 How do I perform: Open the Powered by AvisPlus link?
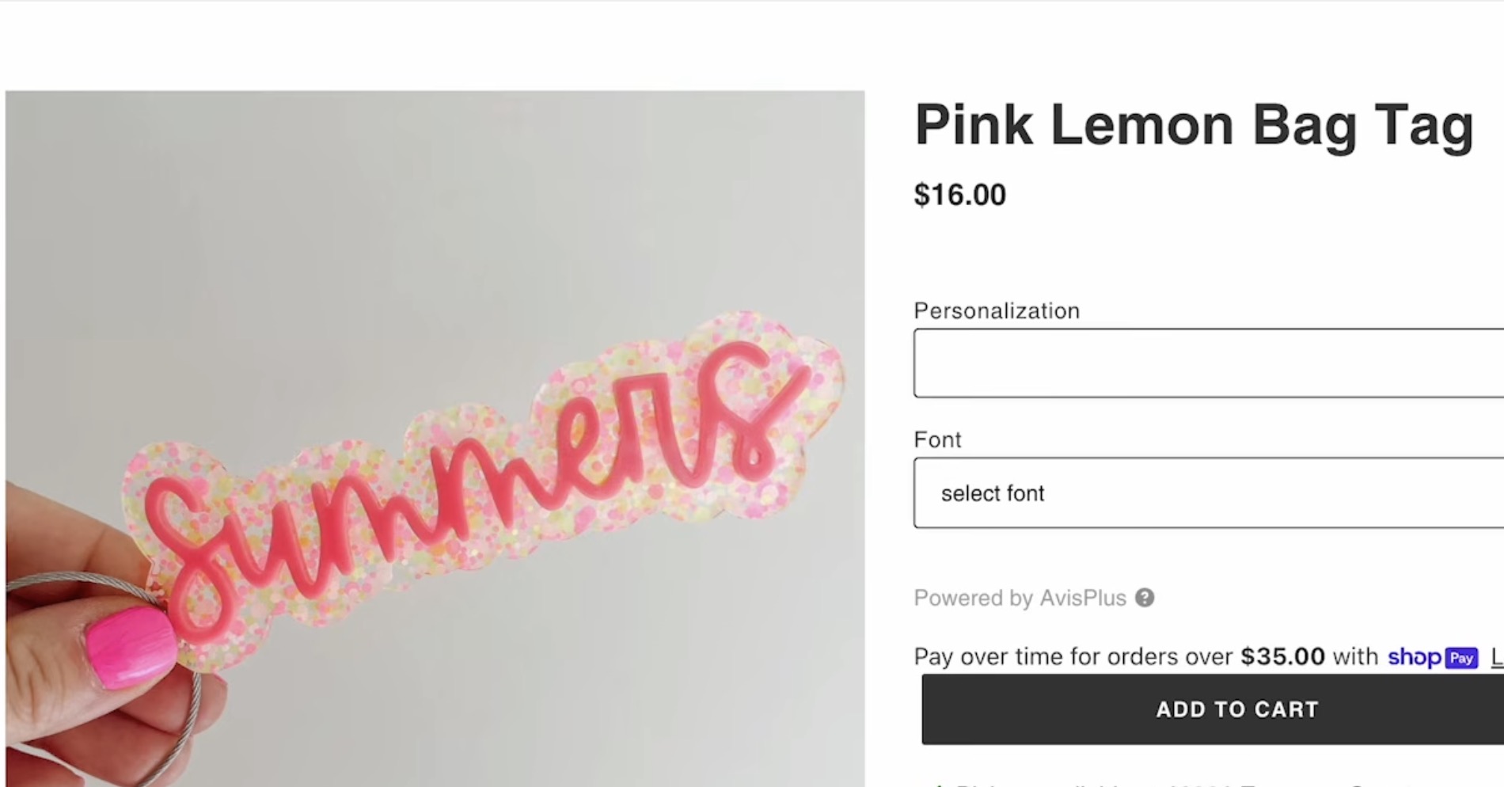tap(1020, 599)
